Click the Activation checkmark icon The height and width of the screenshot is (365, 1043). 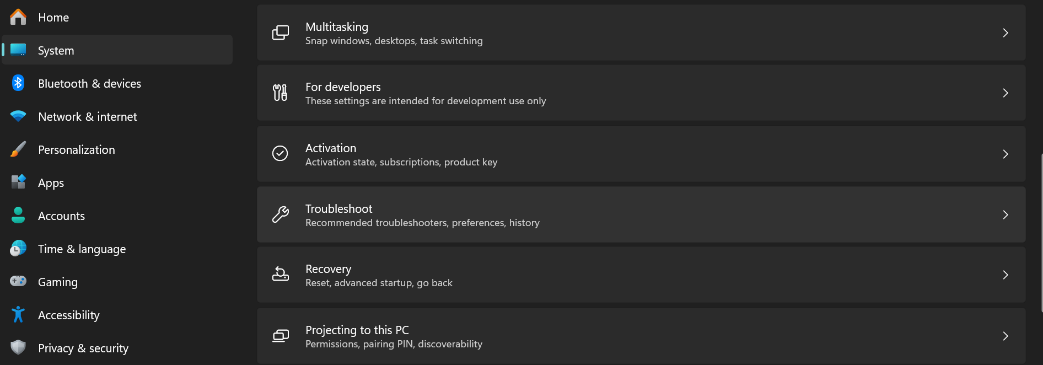coord(281,154)
